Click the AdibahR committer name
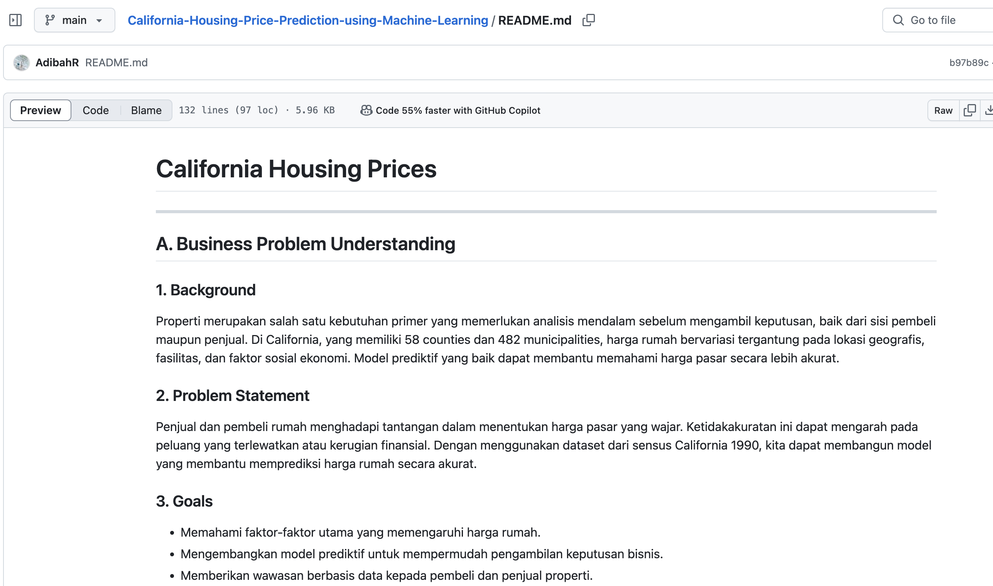993x586 pixels. [x=58, y=62]
